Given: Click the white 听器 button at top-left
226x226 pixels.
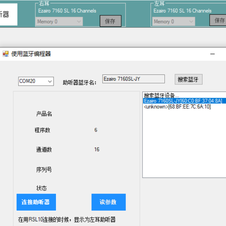Looking at the screenshot, I should pyautogui.click(x=7, y=15).
